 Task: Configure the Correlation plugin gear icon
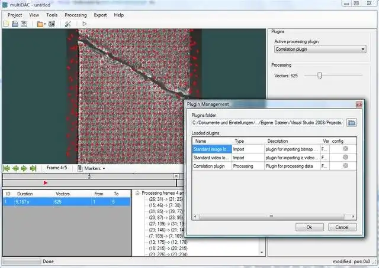click(346, 166)
